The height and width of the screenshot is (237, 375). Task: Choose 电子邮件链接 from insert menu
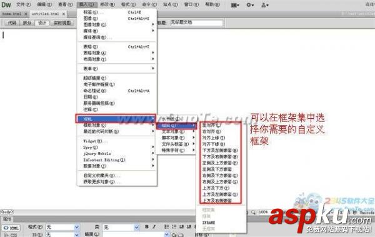(x=117, y=84)
